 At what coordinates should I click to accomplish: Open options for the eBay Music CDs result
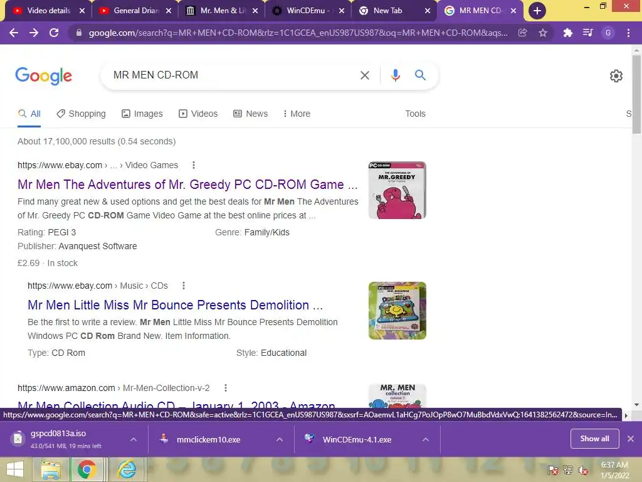coord(184,286)
